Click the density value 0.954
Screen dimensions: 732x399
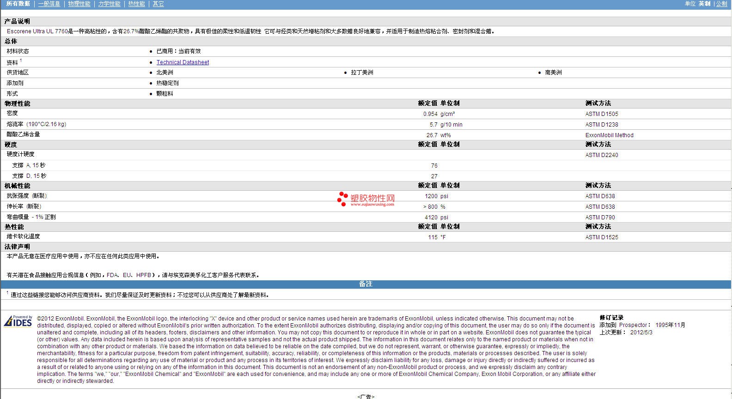pyautogui.click(x=430, y=114)
